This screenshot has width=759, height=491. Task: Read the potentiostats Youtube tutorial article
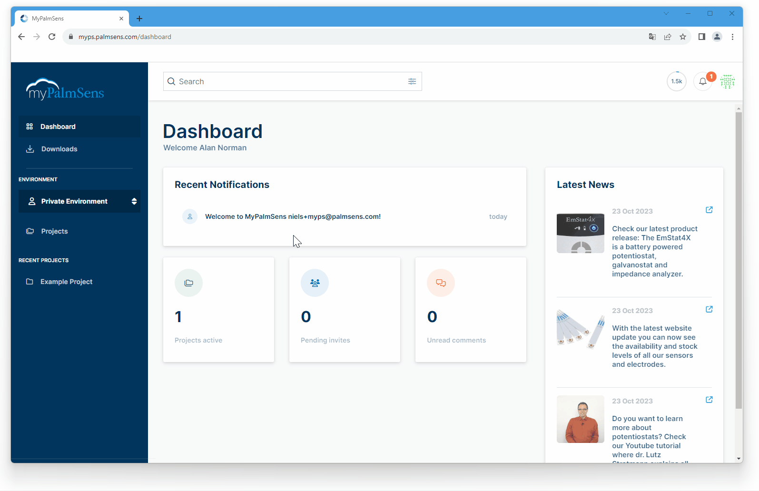coord(649,439)
